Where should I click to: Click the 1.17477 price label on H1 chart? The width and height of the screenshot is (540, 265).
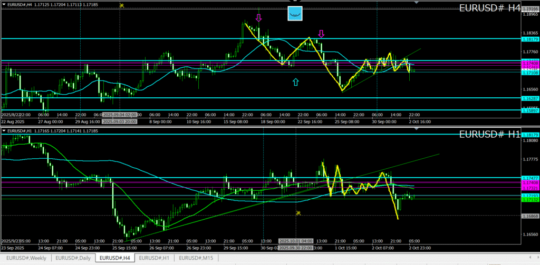(x=529, y=178)
